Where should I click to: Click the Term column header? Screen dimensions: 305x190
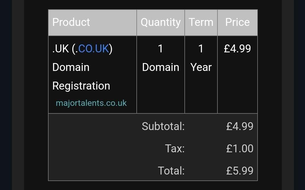pos(201,22)
